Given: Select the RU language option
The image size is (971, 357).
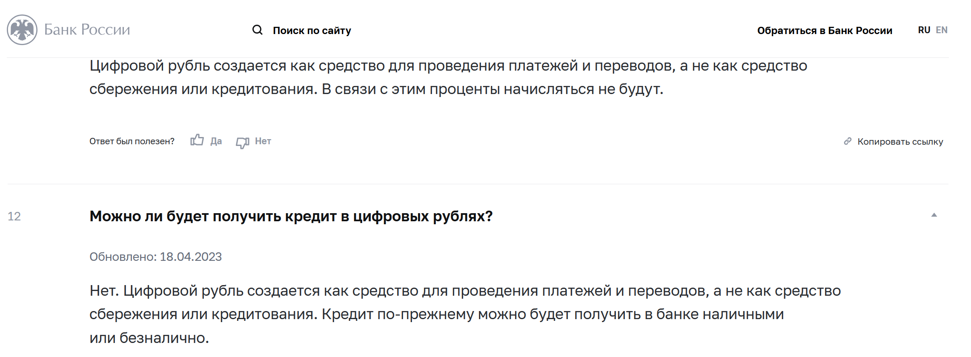Looking at the screenshot, I should coord(924,30).
